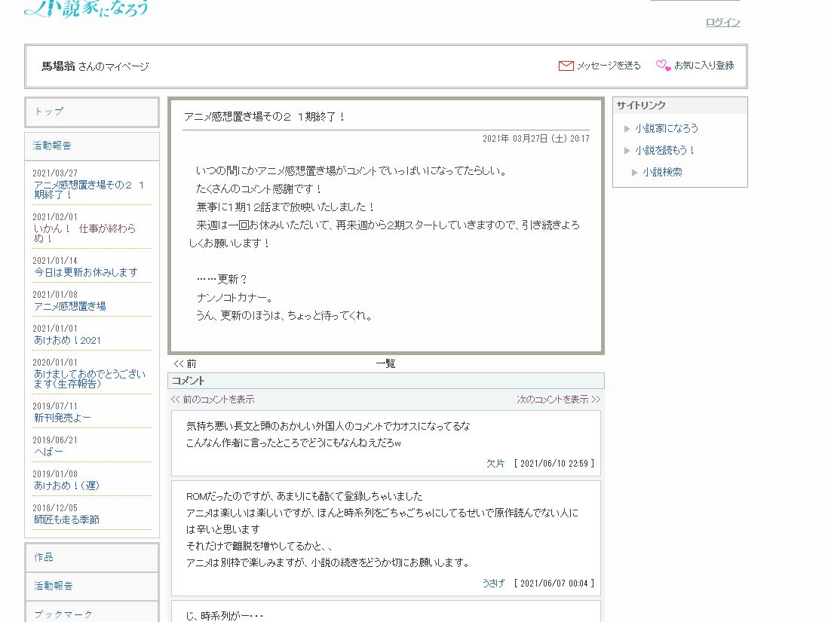Viewport: 825px width, 622px height.
Task: Click the envelope message icon
Action: 566,66
